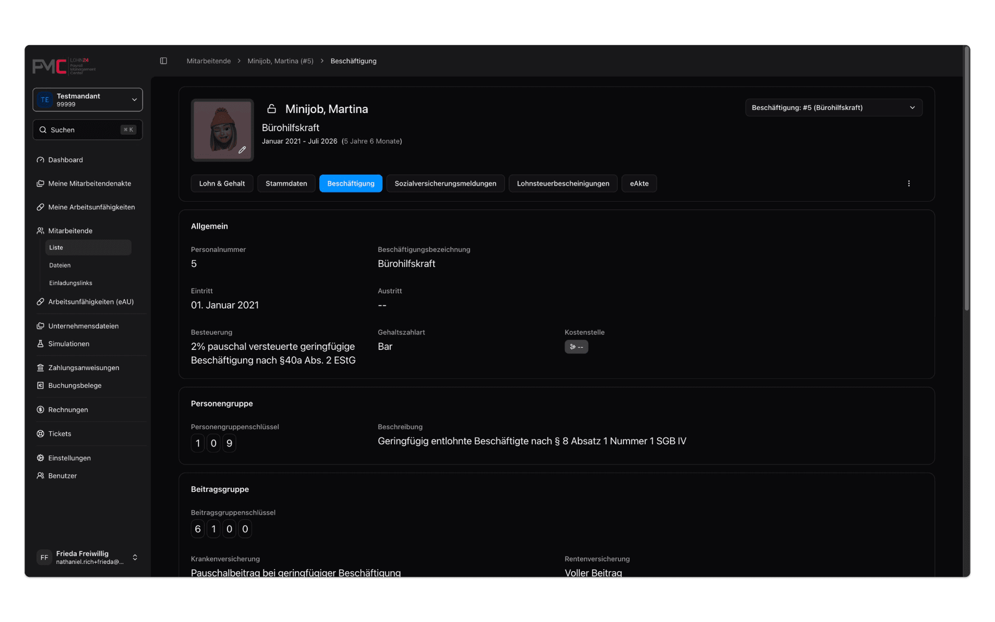Viewport: 995px width, 622px height.
Task: Click the pencil edit icon on avatar
Action: pyautogui.click(x=242, y=150)
